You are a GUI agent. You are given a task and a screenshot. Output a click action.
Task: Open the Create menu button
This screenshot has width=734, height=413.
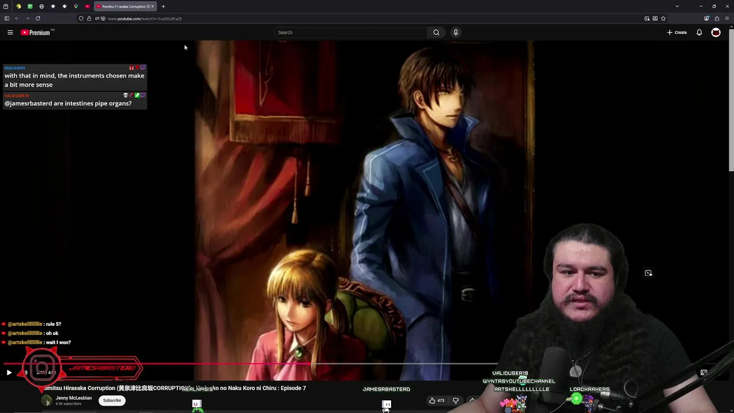click(677, 33)
